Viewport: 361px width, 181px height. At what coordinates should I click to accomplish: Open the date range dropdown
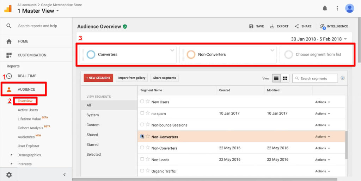pyautogui.click(x=319, y=39)
